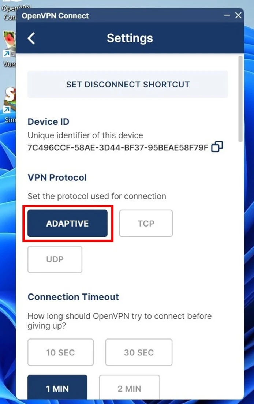Switch the VPN protocol to TCP

146,223
